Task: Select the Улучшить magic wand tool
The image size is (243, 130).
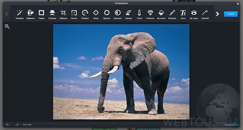Action: 20,14
